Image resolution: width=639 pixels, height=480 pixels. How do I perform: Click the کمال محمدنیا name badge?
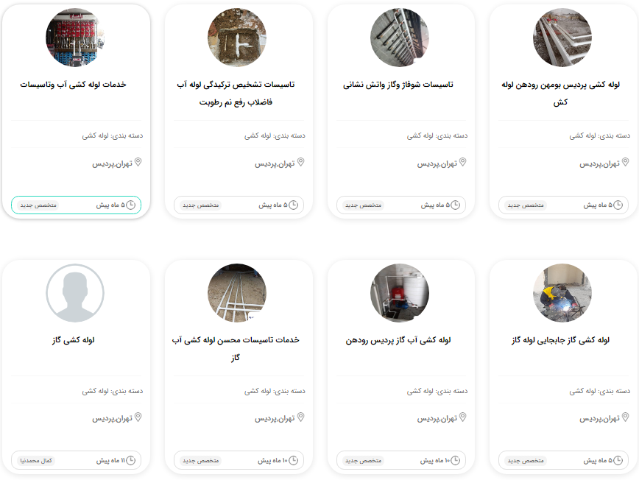click(36, 460)
